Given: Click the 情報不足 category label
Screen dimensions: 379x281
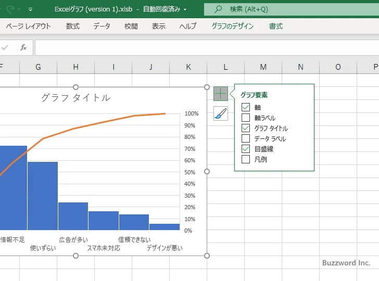Looking at the screenshot, I should click(12, 240).
